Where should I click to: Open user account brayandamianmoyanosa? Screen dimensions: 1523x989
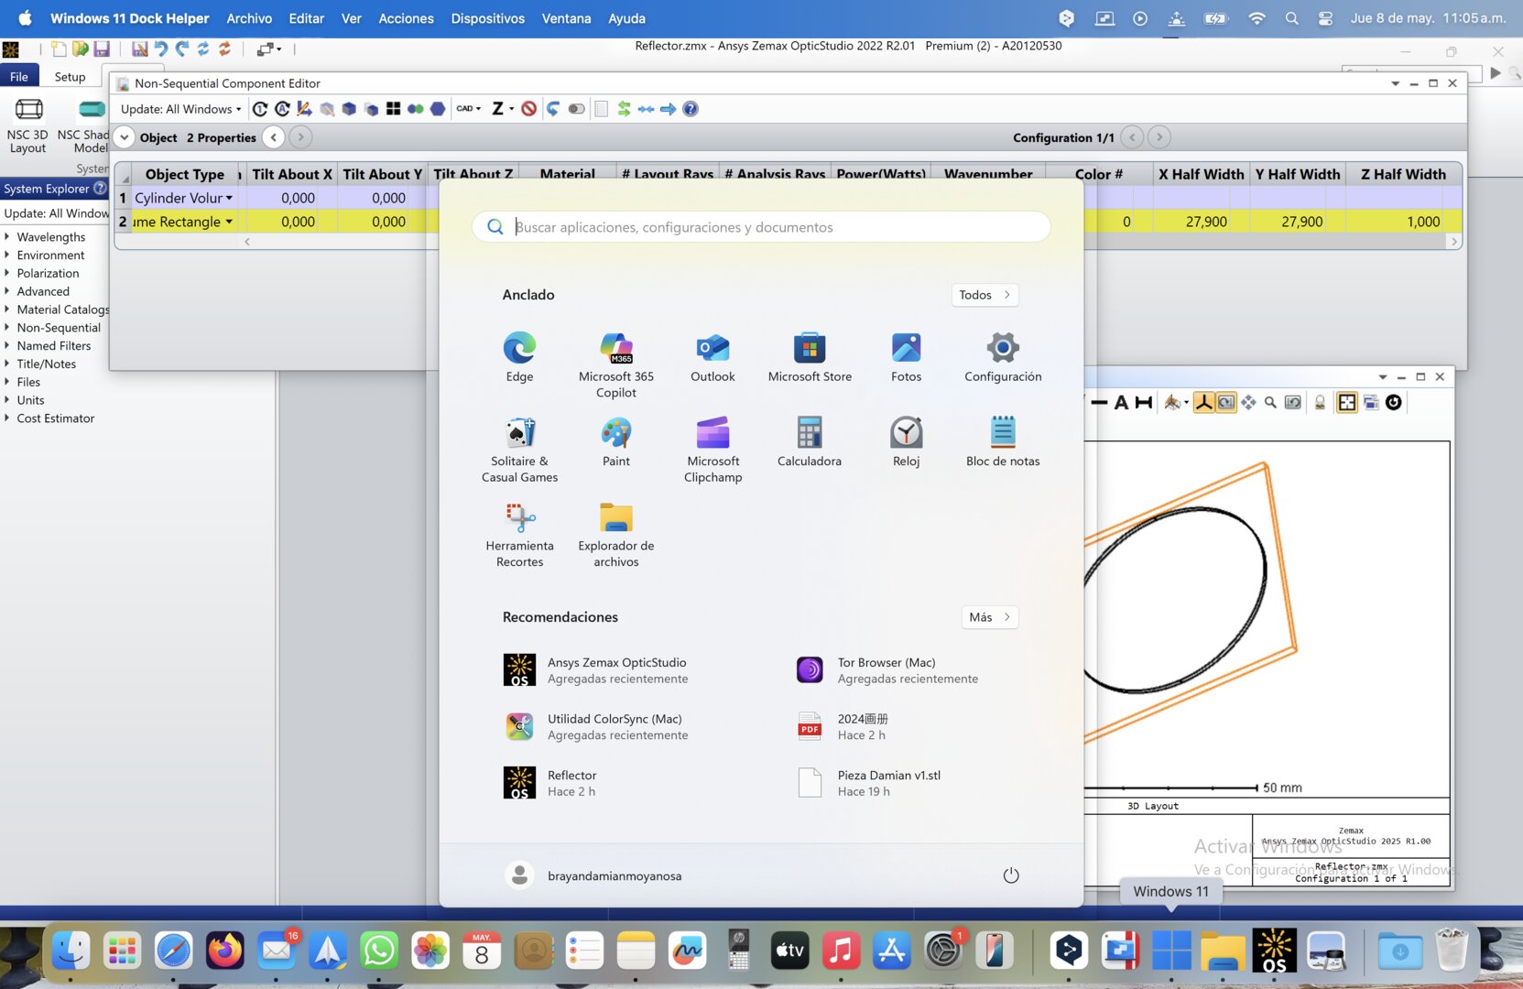click(593, 875)
